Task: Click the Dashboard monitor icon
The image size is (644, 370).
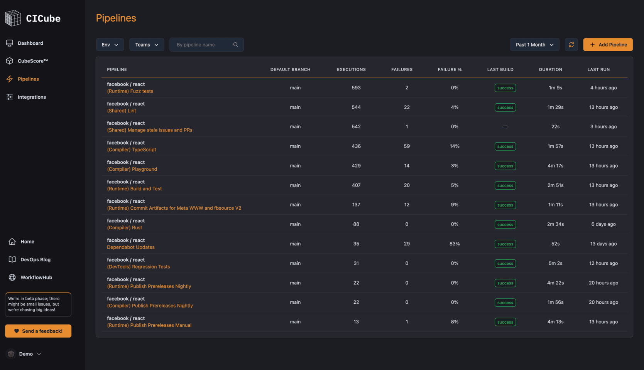Action: point(10,43)
